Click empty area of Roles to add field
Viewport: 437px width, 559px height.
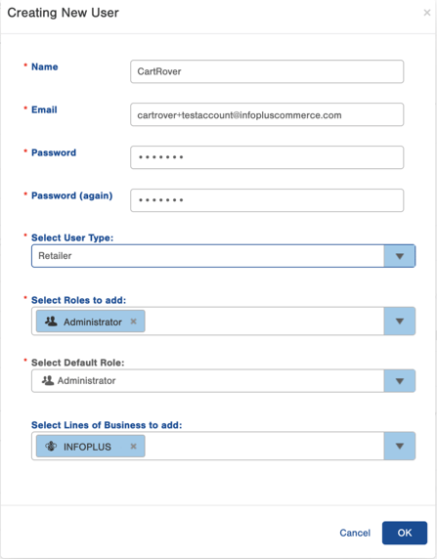[x=264, y=322]
